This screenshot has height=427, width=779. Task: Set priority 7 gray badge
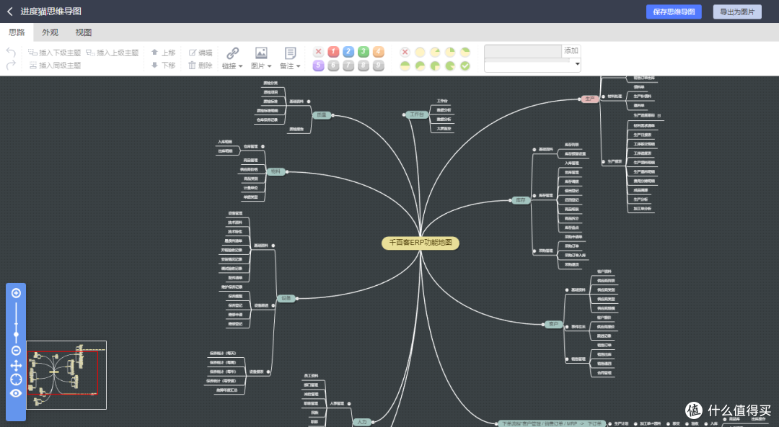tap(348, 66)
